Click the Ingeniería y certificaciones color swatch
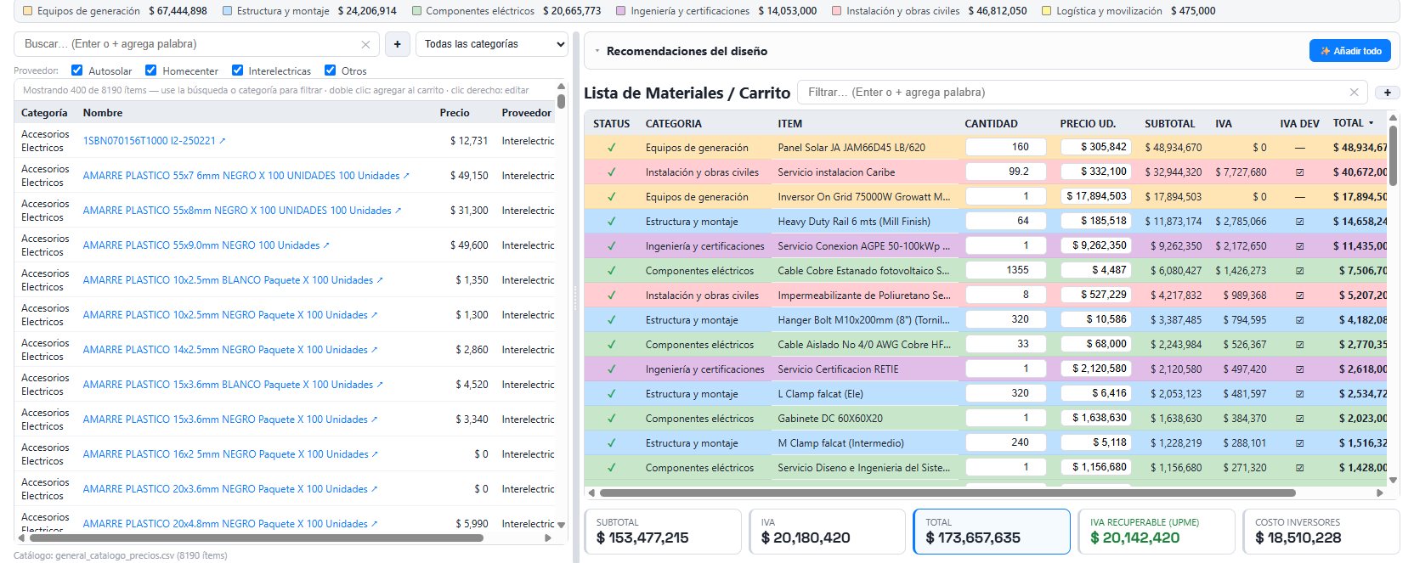 pyautogui.click(x=621, y=11)
